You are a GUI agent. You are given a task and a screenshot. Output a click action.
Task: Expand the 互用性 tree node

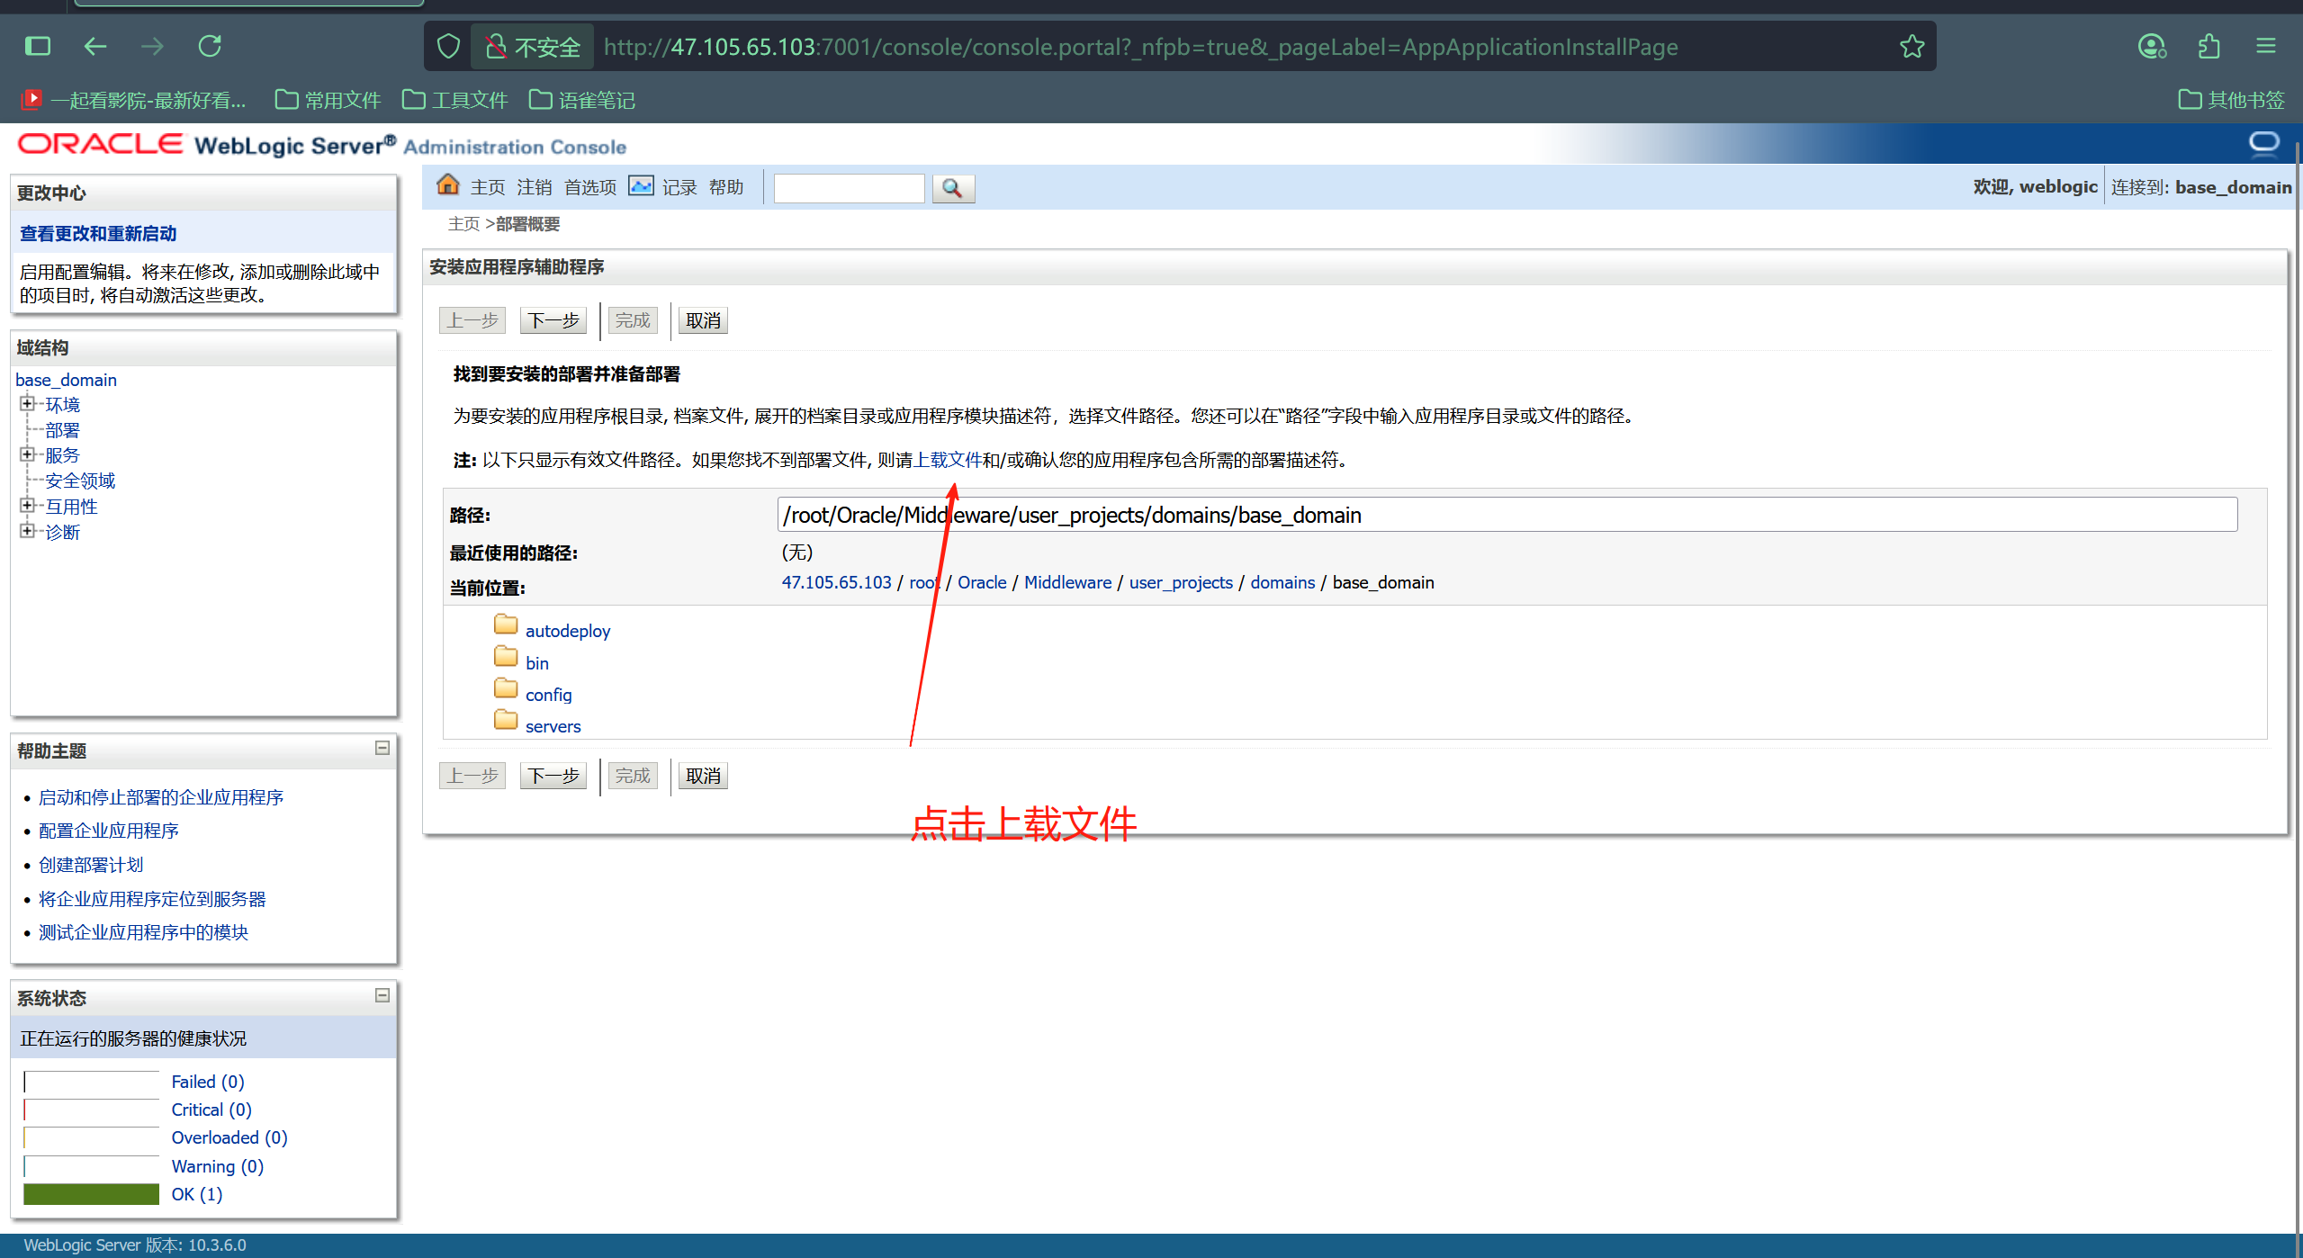coord(27,506)
